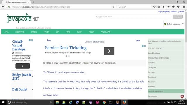
Task: Go to the Prev question
Action: coord(49,40)
